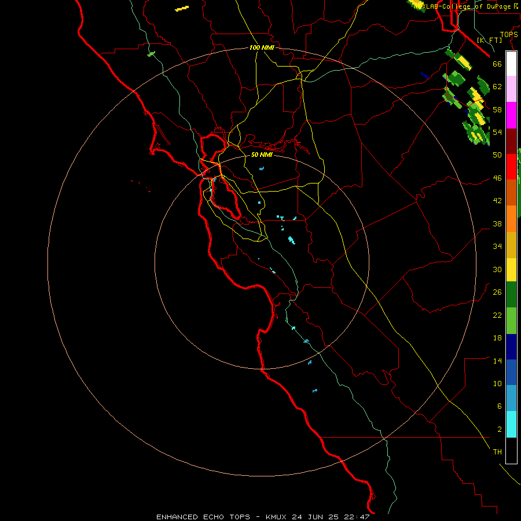Click the "34" legend value
This screenshot has height=521, width=521.
tap(497, 246)
